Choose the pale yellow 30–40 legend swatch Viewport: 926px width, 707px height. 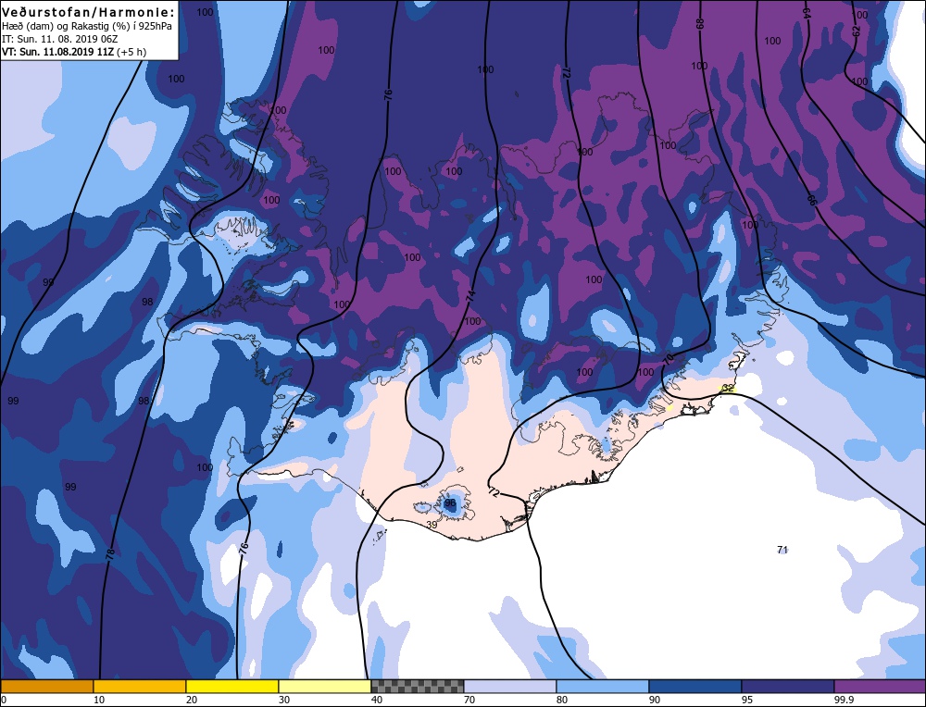pos(325,686)
